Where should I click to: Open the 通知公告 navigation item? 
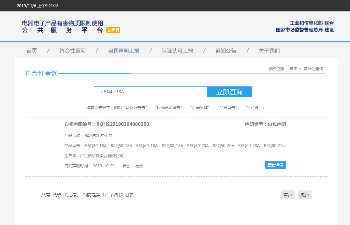click(226, 51)
